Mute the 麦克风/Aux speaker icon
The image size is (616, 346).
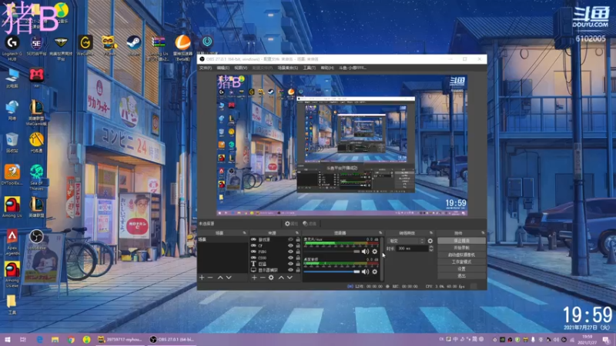pos(365,251)
